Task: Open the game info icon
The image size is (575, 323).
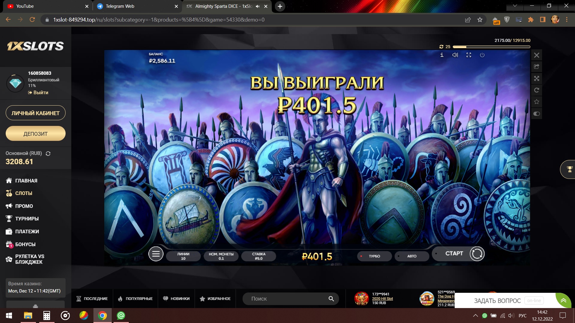Action: tap(442, 55)
